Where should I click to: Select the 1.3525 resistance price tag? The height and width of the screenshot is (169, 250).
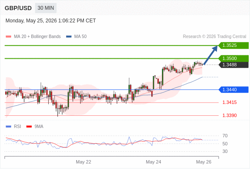233,46
